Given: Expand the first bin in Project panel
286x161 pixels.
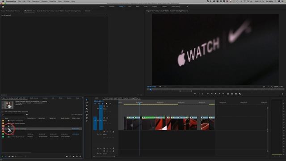Looking at the screenshot, I should 6,121.
